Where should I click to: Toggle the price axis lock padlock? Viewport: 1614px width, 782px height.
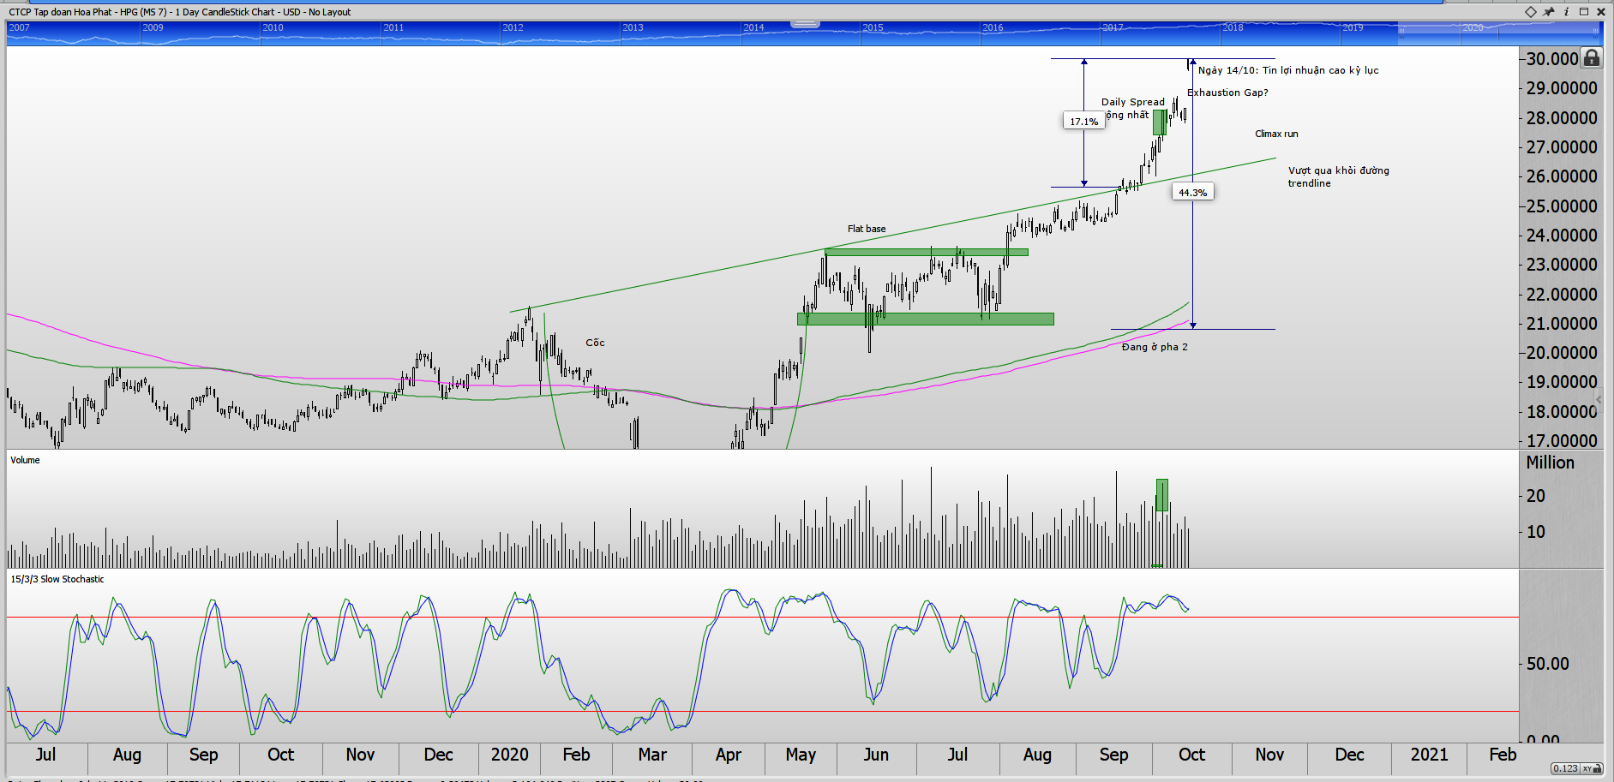[1592, 58]
